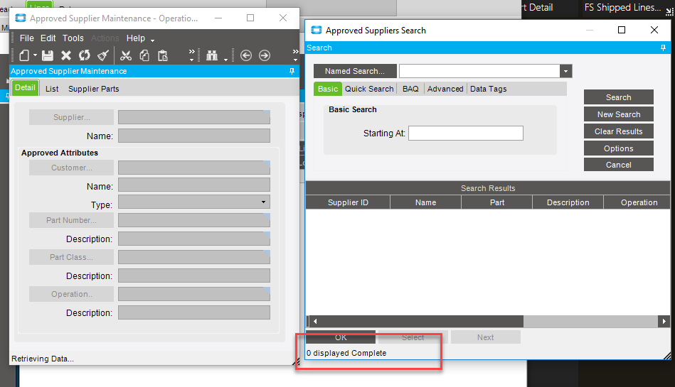This screenshot has width=675, height=387.
Task: Click the Cancel button
Action: (619, 165)
